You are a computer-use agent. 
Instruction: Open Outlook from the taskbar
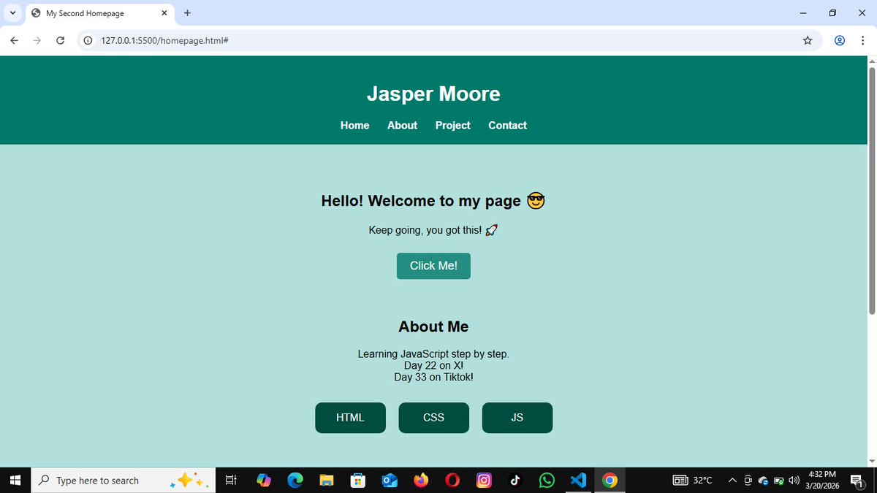pos(389,480)
